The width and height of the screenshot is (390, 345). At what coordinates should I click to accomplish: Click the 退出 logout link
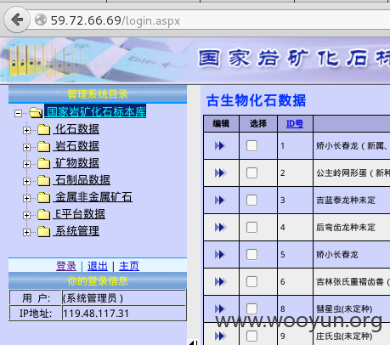coord(98,266)
